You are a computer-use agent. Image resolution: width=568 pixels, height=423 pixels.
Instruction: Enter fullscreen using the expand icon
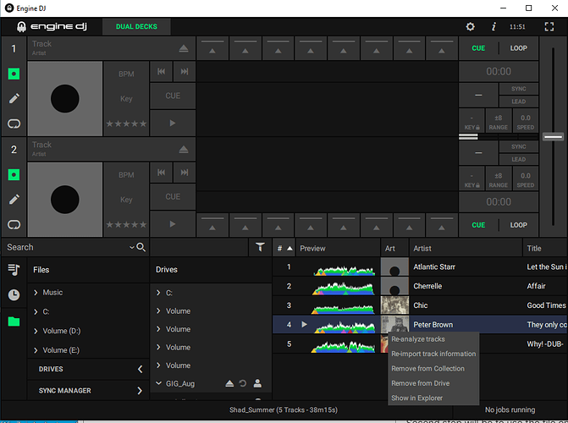[549, 26]
